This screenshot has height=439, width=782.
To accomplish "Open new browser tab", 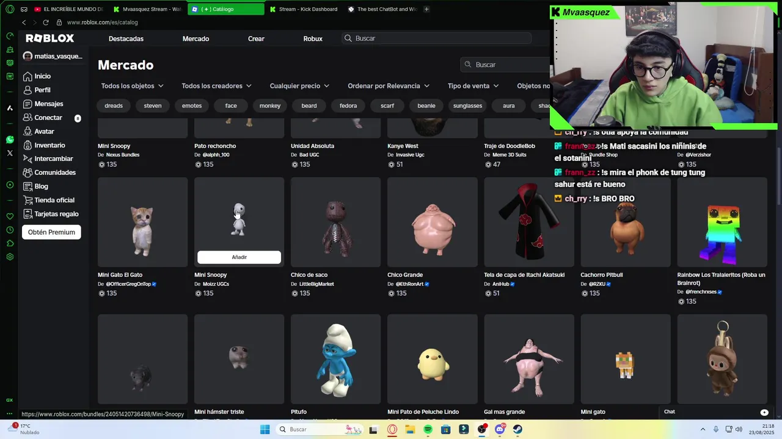I will point(426,9).
